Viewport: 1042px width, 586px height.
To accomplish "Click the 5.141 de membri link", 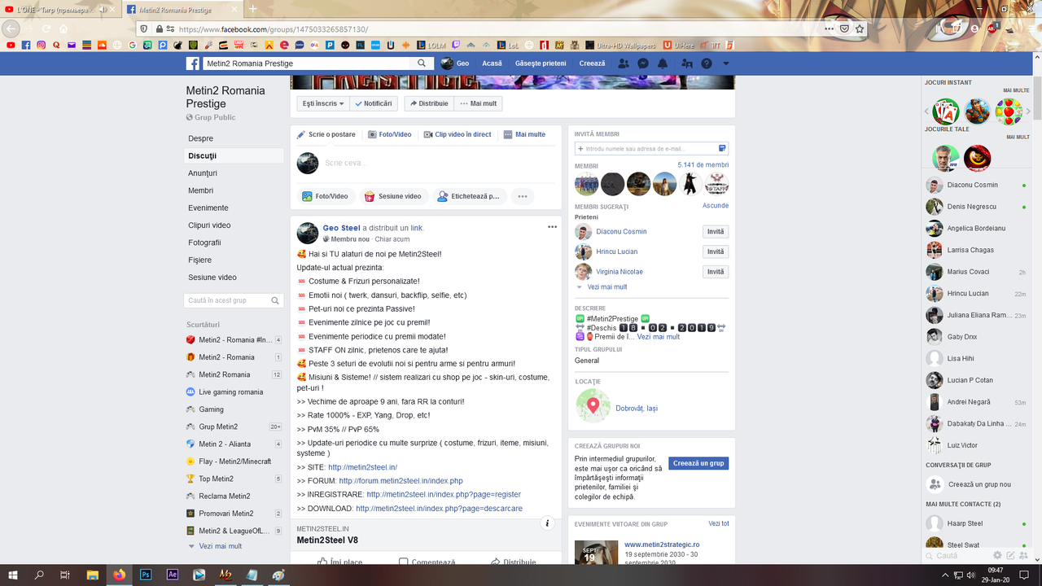I will tap(703, 165).
